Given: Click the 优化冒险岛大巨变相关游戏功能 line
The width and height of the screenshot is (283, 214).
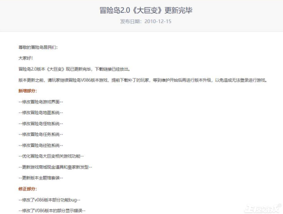Looking at the screenshot, I should click(51, 156).
